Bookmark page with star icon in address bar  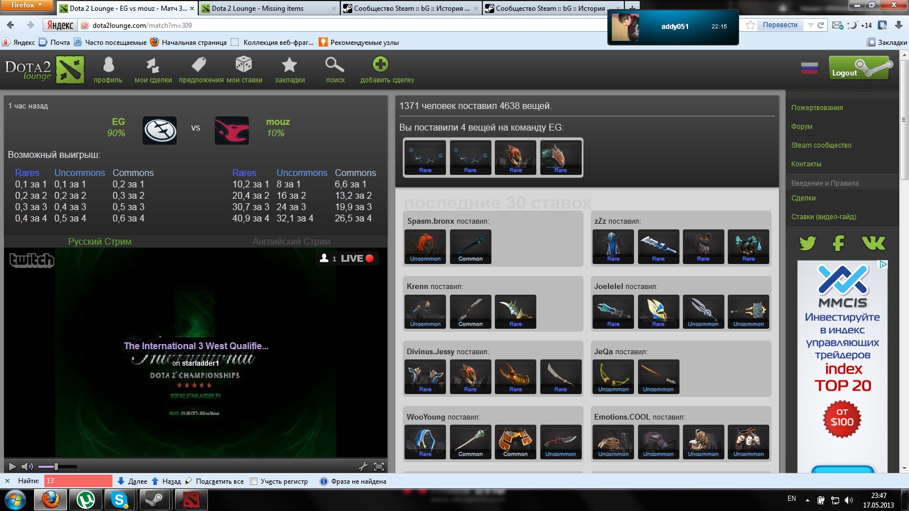750,25
